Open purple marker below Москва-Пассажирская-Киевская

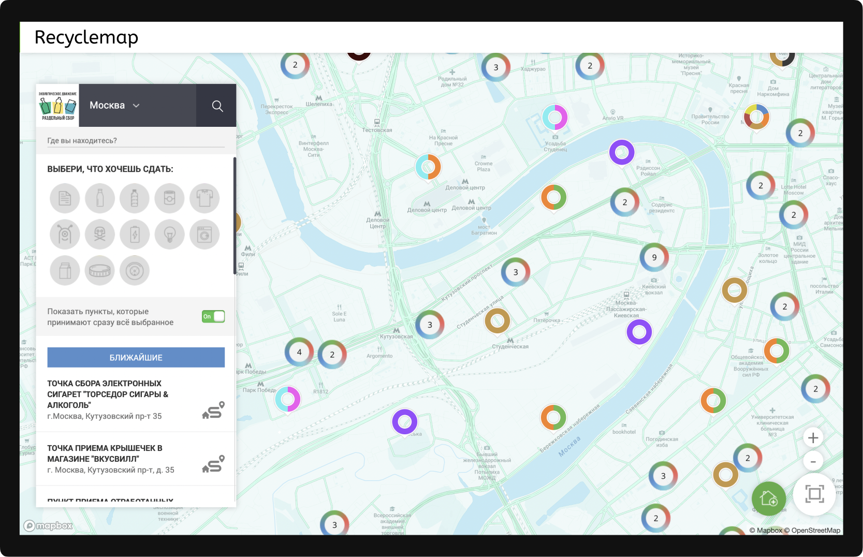pos(639,333)
